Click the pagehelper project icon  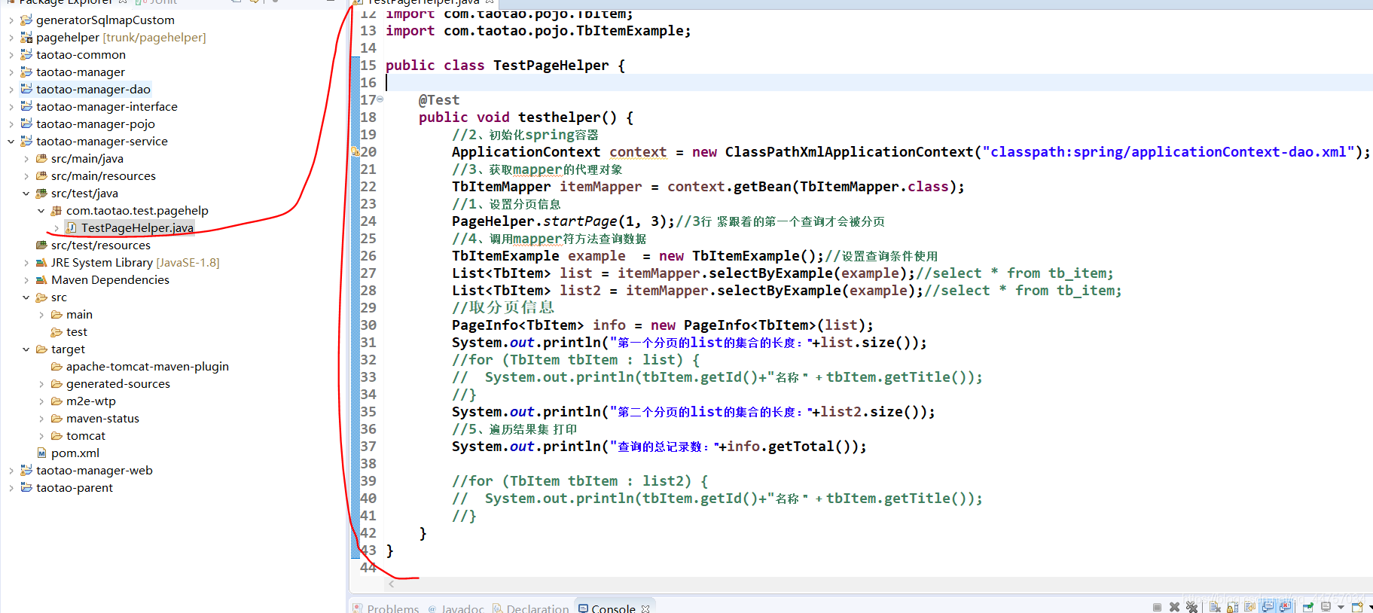(26, 38)
